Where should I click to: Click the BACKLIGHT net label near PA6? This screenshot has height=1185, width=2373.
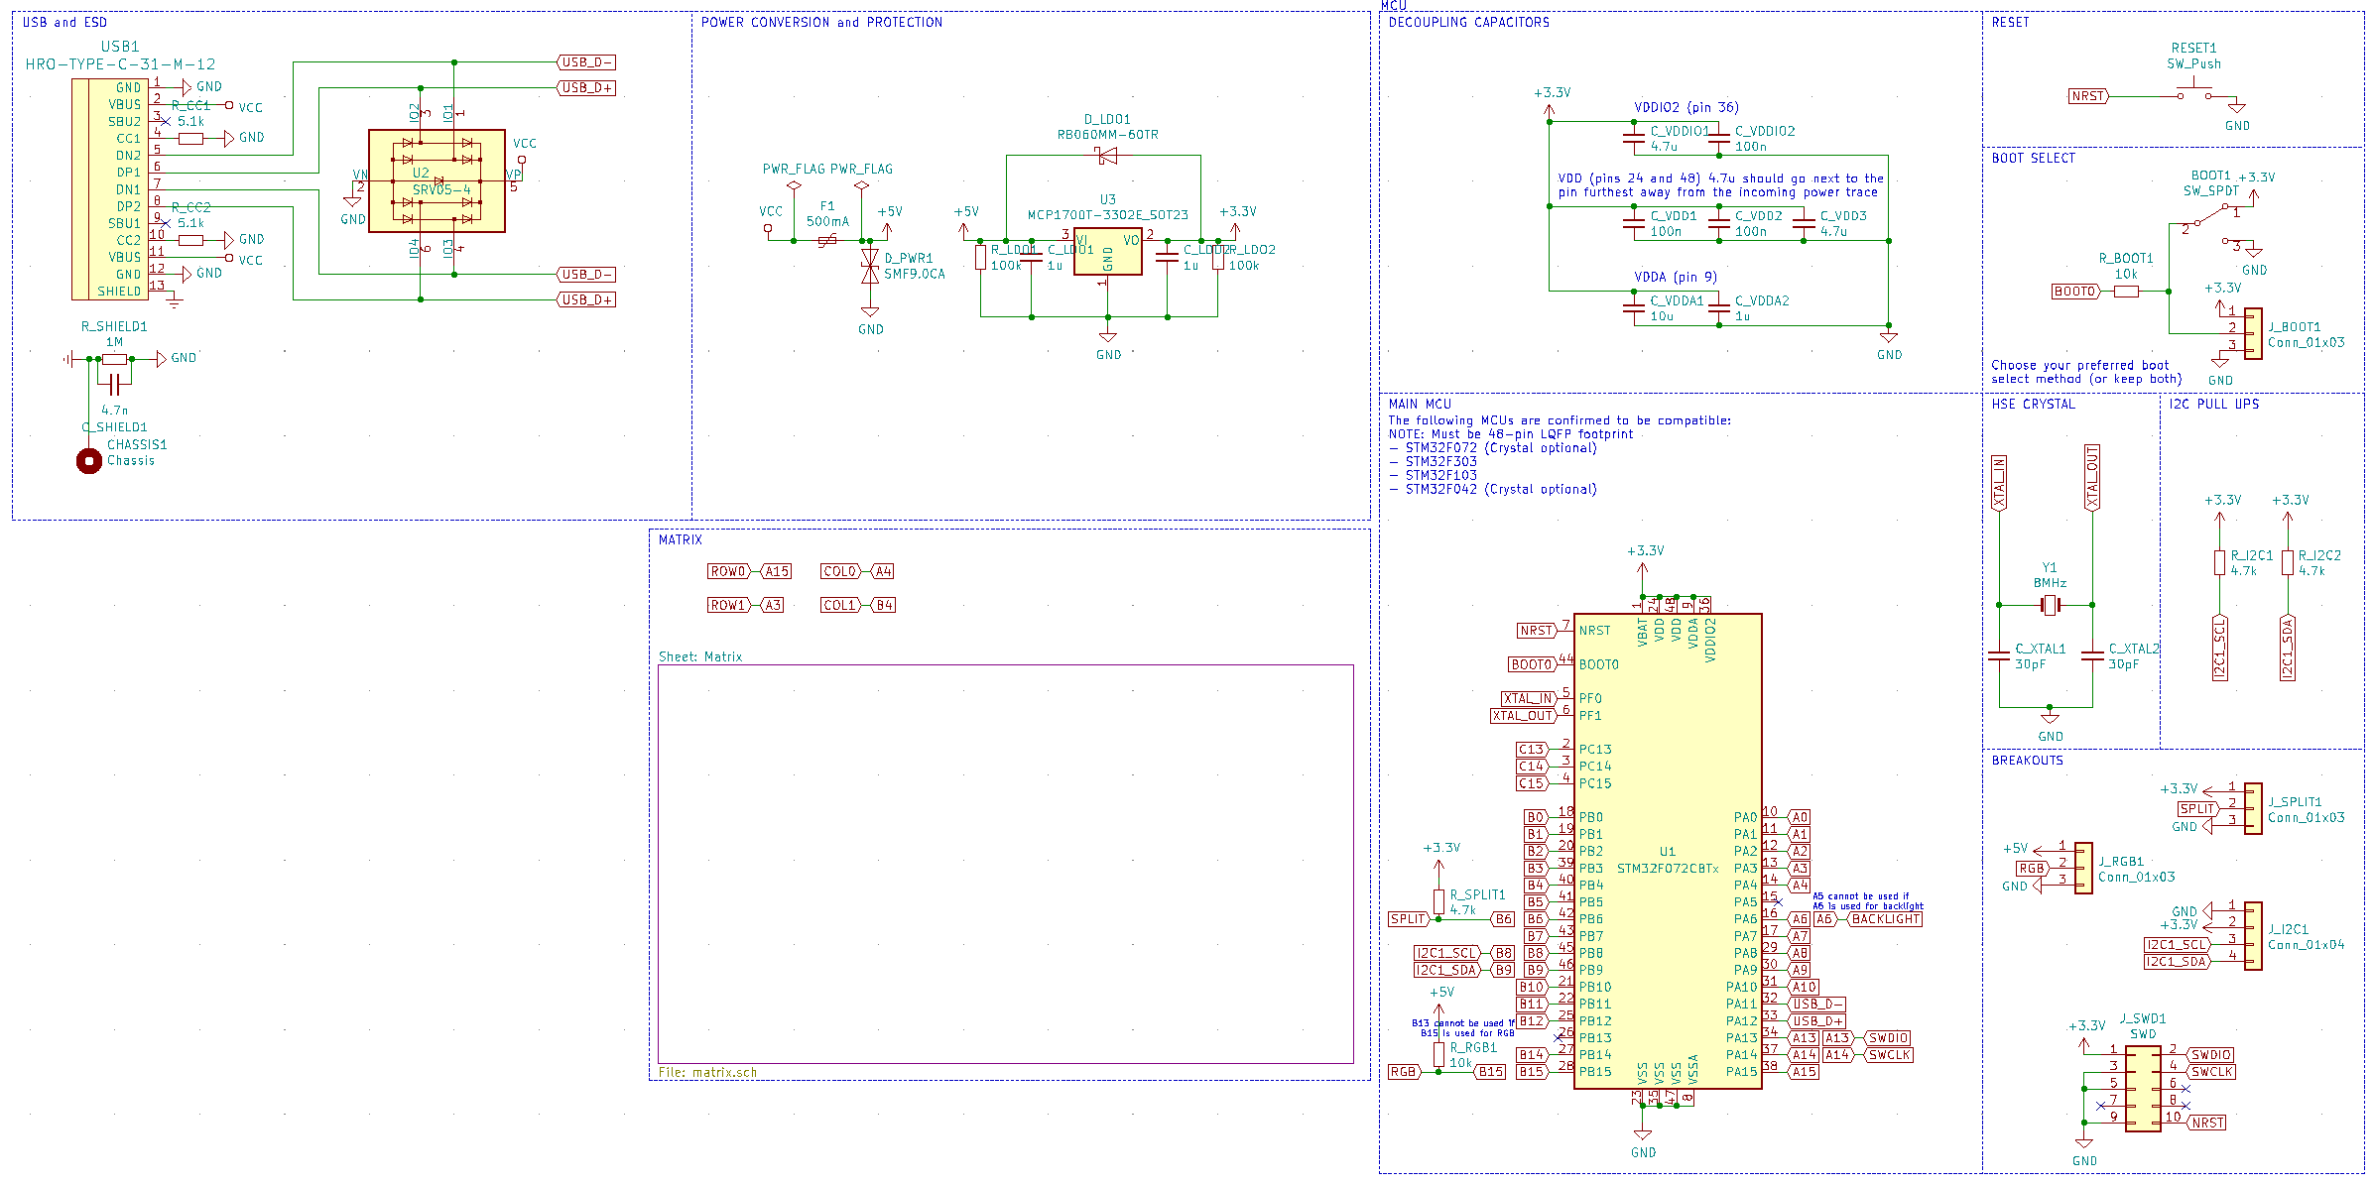tap(1885, 919)
